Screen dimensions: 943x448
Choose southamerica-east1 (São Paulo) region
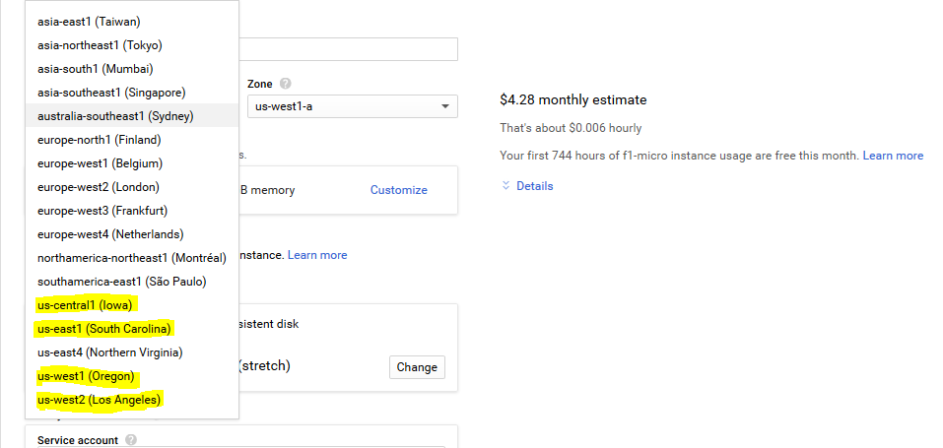[122, 282]
